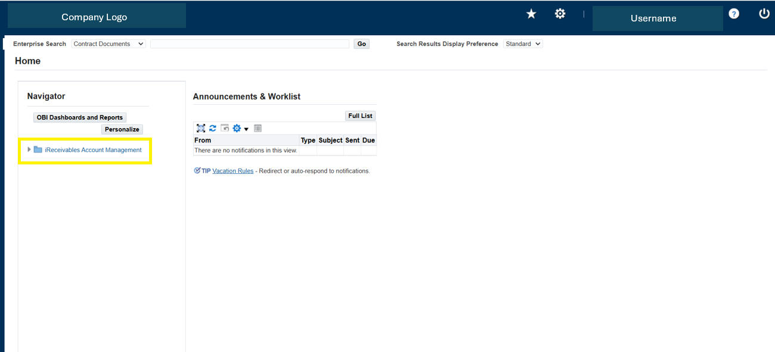Open the Vacation Rules link
The width and height of the screenshot is (775, 352).
(x=232, y=171)
